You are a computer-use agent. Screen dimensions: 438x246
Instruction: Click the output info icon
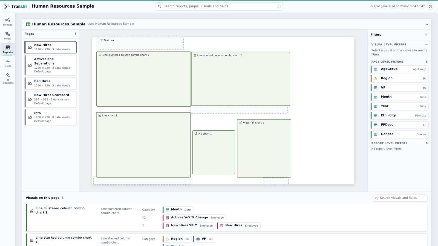tap(430, 6)
